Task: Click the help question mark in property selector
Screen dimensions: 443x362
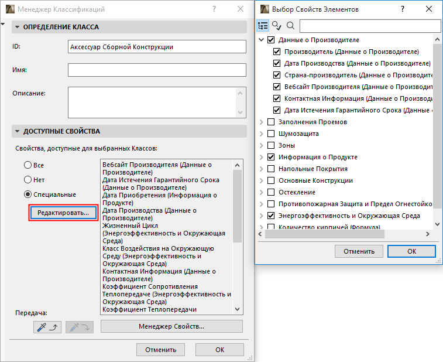Action: coord(403,9)
